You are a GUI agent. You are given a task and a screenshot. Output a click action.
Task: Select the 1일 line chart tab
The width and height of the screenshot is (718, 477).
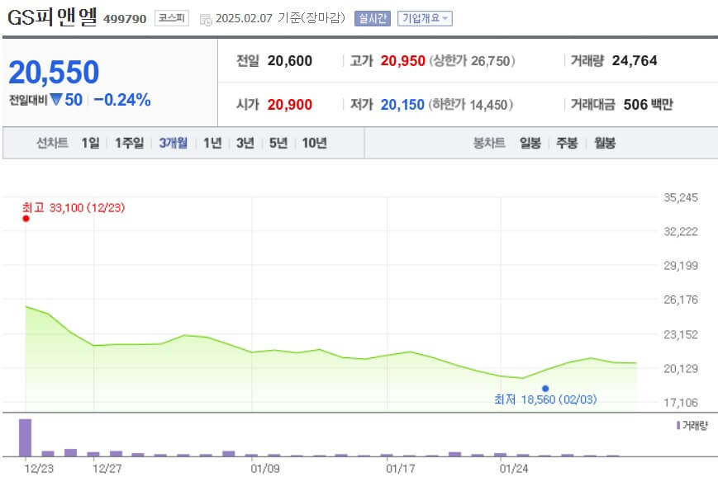(90, 143)
